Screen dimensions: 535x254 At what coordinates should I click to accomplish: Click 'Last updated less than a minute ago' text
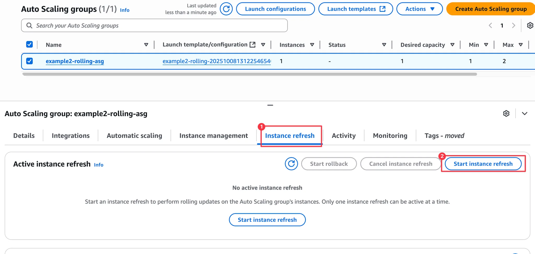click(x=191, y=9)
